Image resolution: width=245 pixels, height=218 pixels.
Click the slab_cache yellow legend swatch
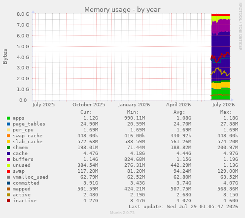pos(8,142)
